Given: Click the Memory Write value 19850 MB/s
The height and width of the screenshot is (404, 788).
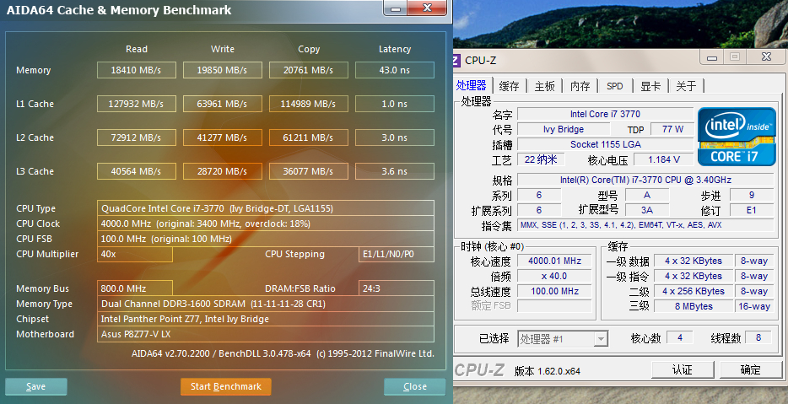Looking at the screenshot, I should click(x=222, y=70).
